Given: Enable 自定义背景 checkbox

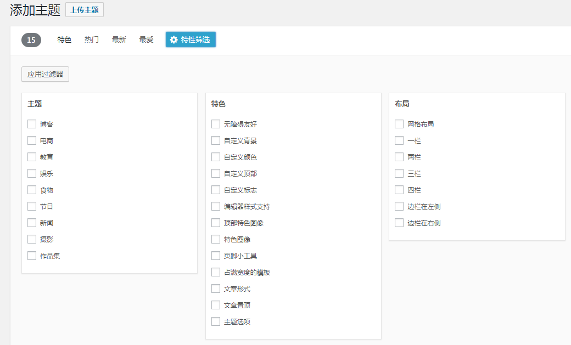Looking at the screenshot, I should click(x=216, y=140).
